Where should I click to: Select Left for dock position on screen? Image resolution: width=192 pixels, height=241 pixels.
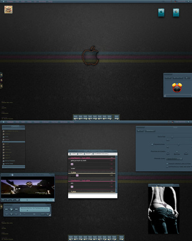coord(168,152)
